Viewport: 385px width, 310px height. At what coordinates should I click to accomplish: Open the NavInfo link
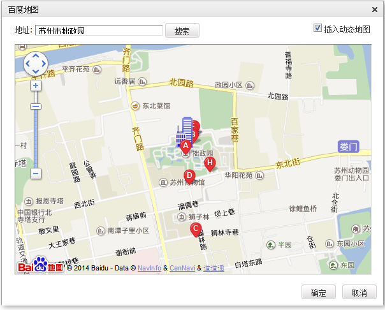[x=149, y=268]
